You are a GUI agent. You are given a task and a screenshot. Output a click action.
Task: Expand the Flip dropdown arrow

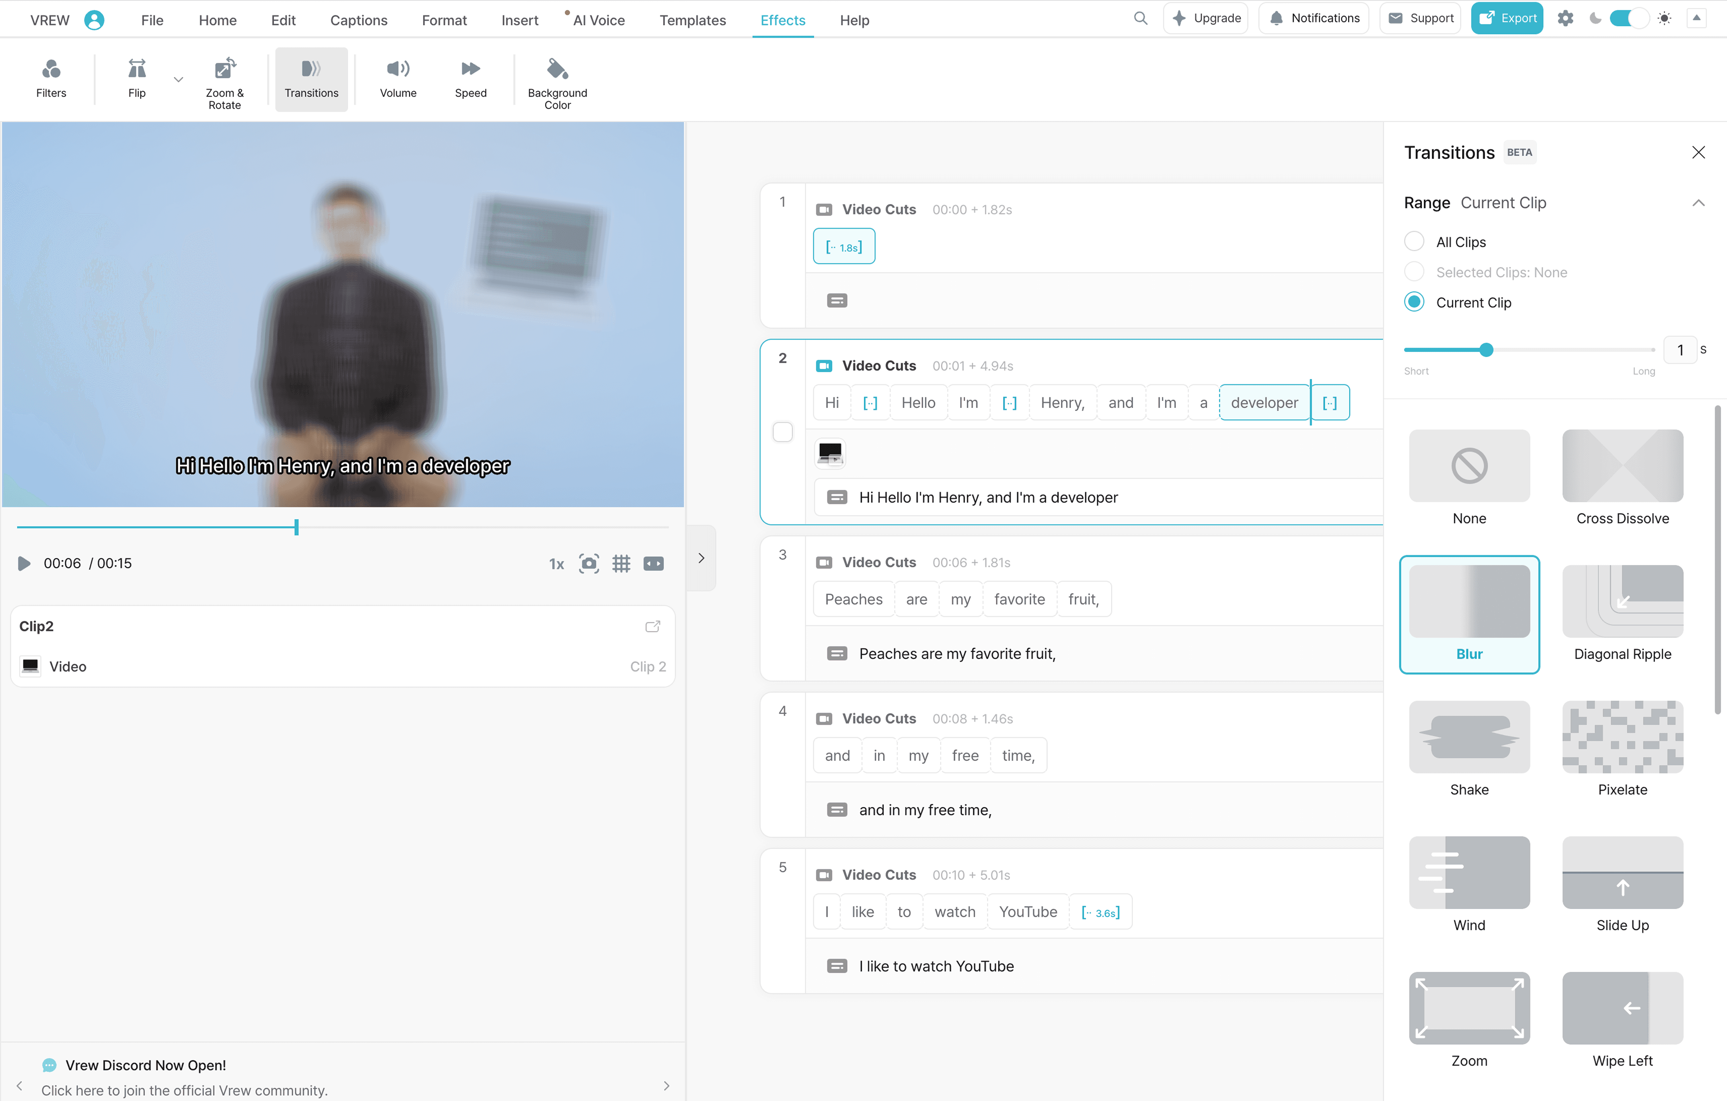[179, 80]
